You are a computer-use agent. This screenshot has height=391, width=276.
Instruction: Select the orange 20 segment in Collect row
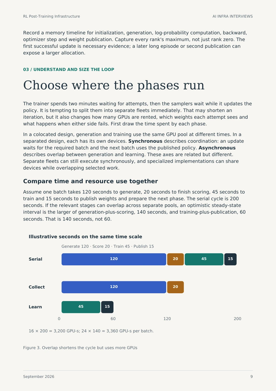[x=175, y=287]
